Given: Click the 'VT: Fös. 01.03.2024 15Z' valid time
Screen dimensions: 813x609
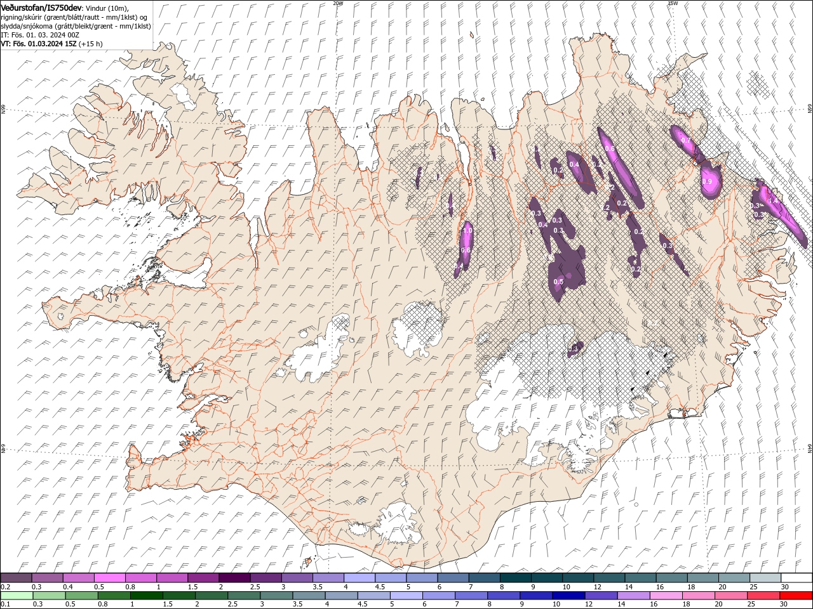Looking at the screenshot, I should (39, 44).
